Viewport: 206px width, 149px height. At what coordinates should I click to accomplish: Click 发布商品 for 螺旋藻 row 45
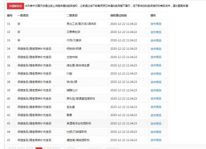coord(156,140)
